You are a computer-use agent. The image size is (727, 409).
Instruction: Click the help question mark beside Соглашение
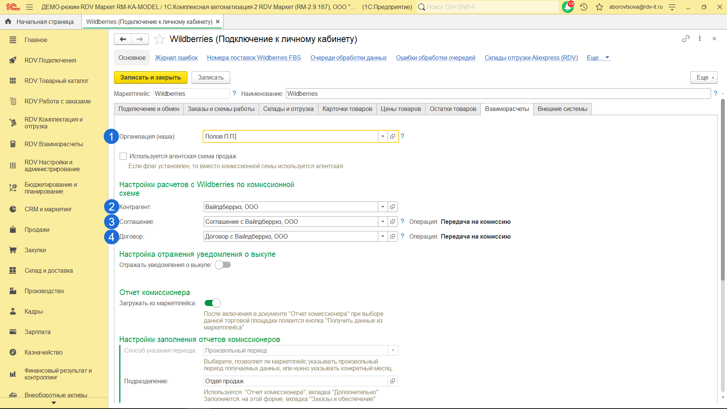coord(403,222)
